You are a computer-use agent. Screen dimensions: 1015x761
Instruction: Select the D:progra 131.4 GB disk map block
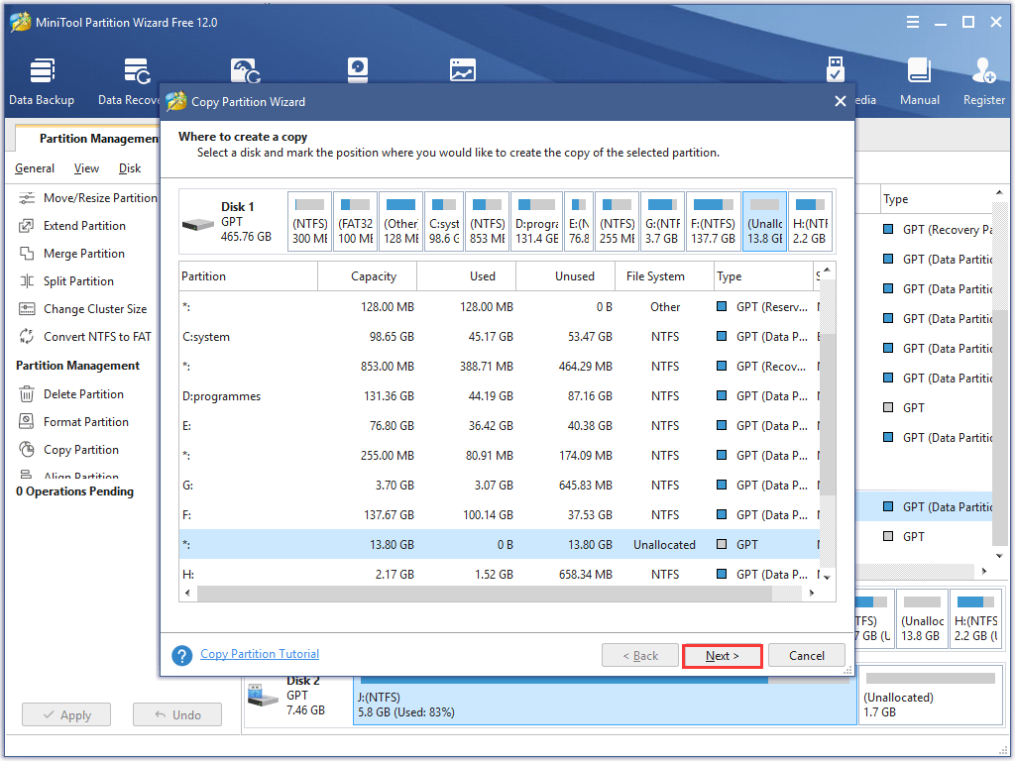536,222
